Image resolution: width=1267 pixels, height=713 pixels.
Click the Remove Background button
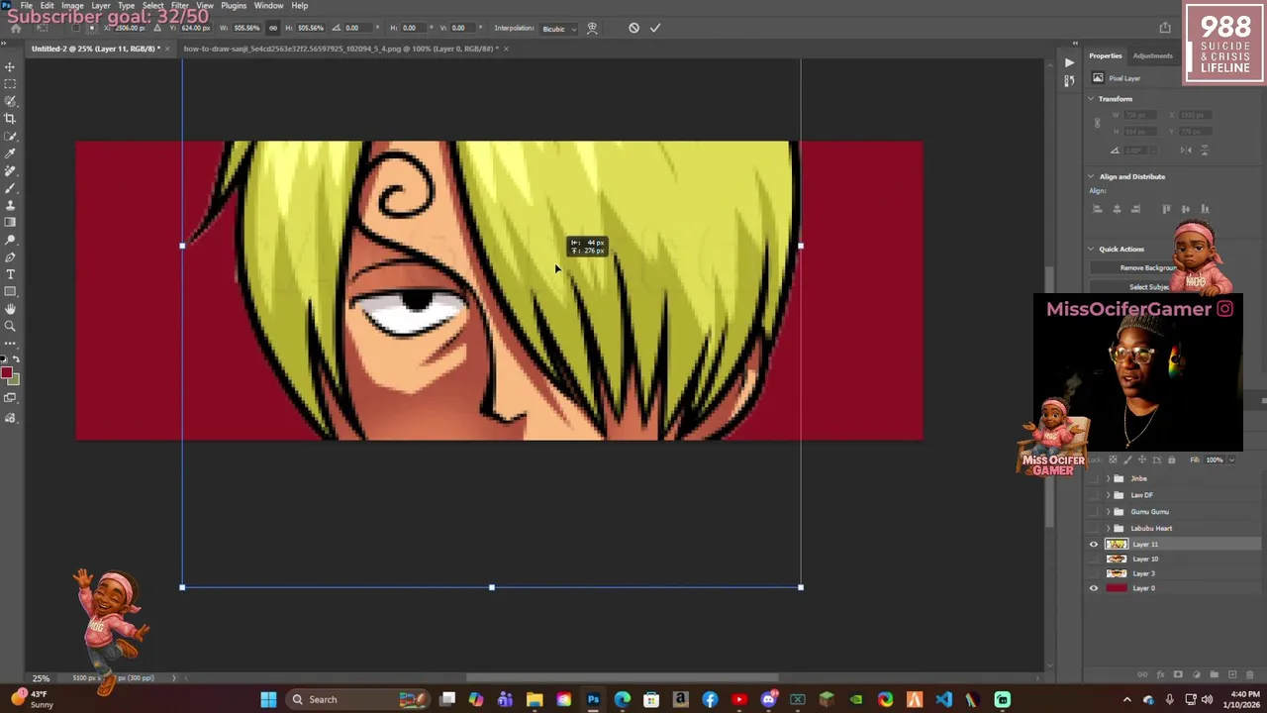(1148, 268)
